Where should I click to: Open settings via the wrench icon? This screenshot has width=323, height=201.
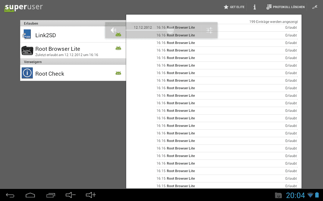pos(315,7)
